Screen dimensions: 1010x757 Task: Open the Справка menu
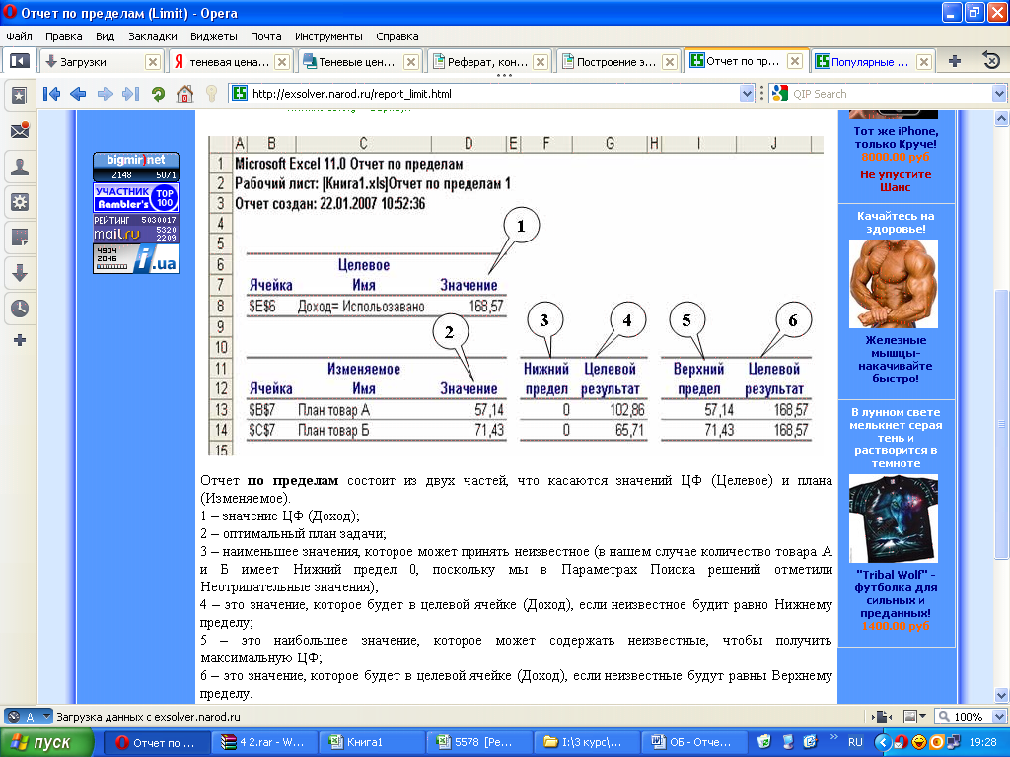(x=397, y=36)
